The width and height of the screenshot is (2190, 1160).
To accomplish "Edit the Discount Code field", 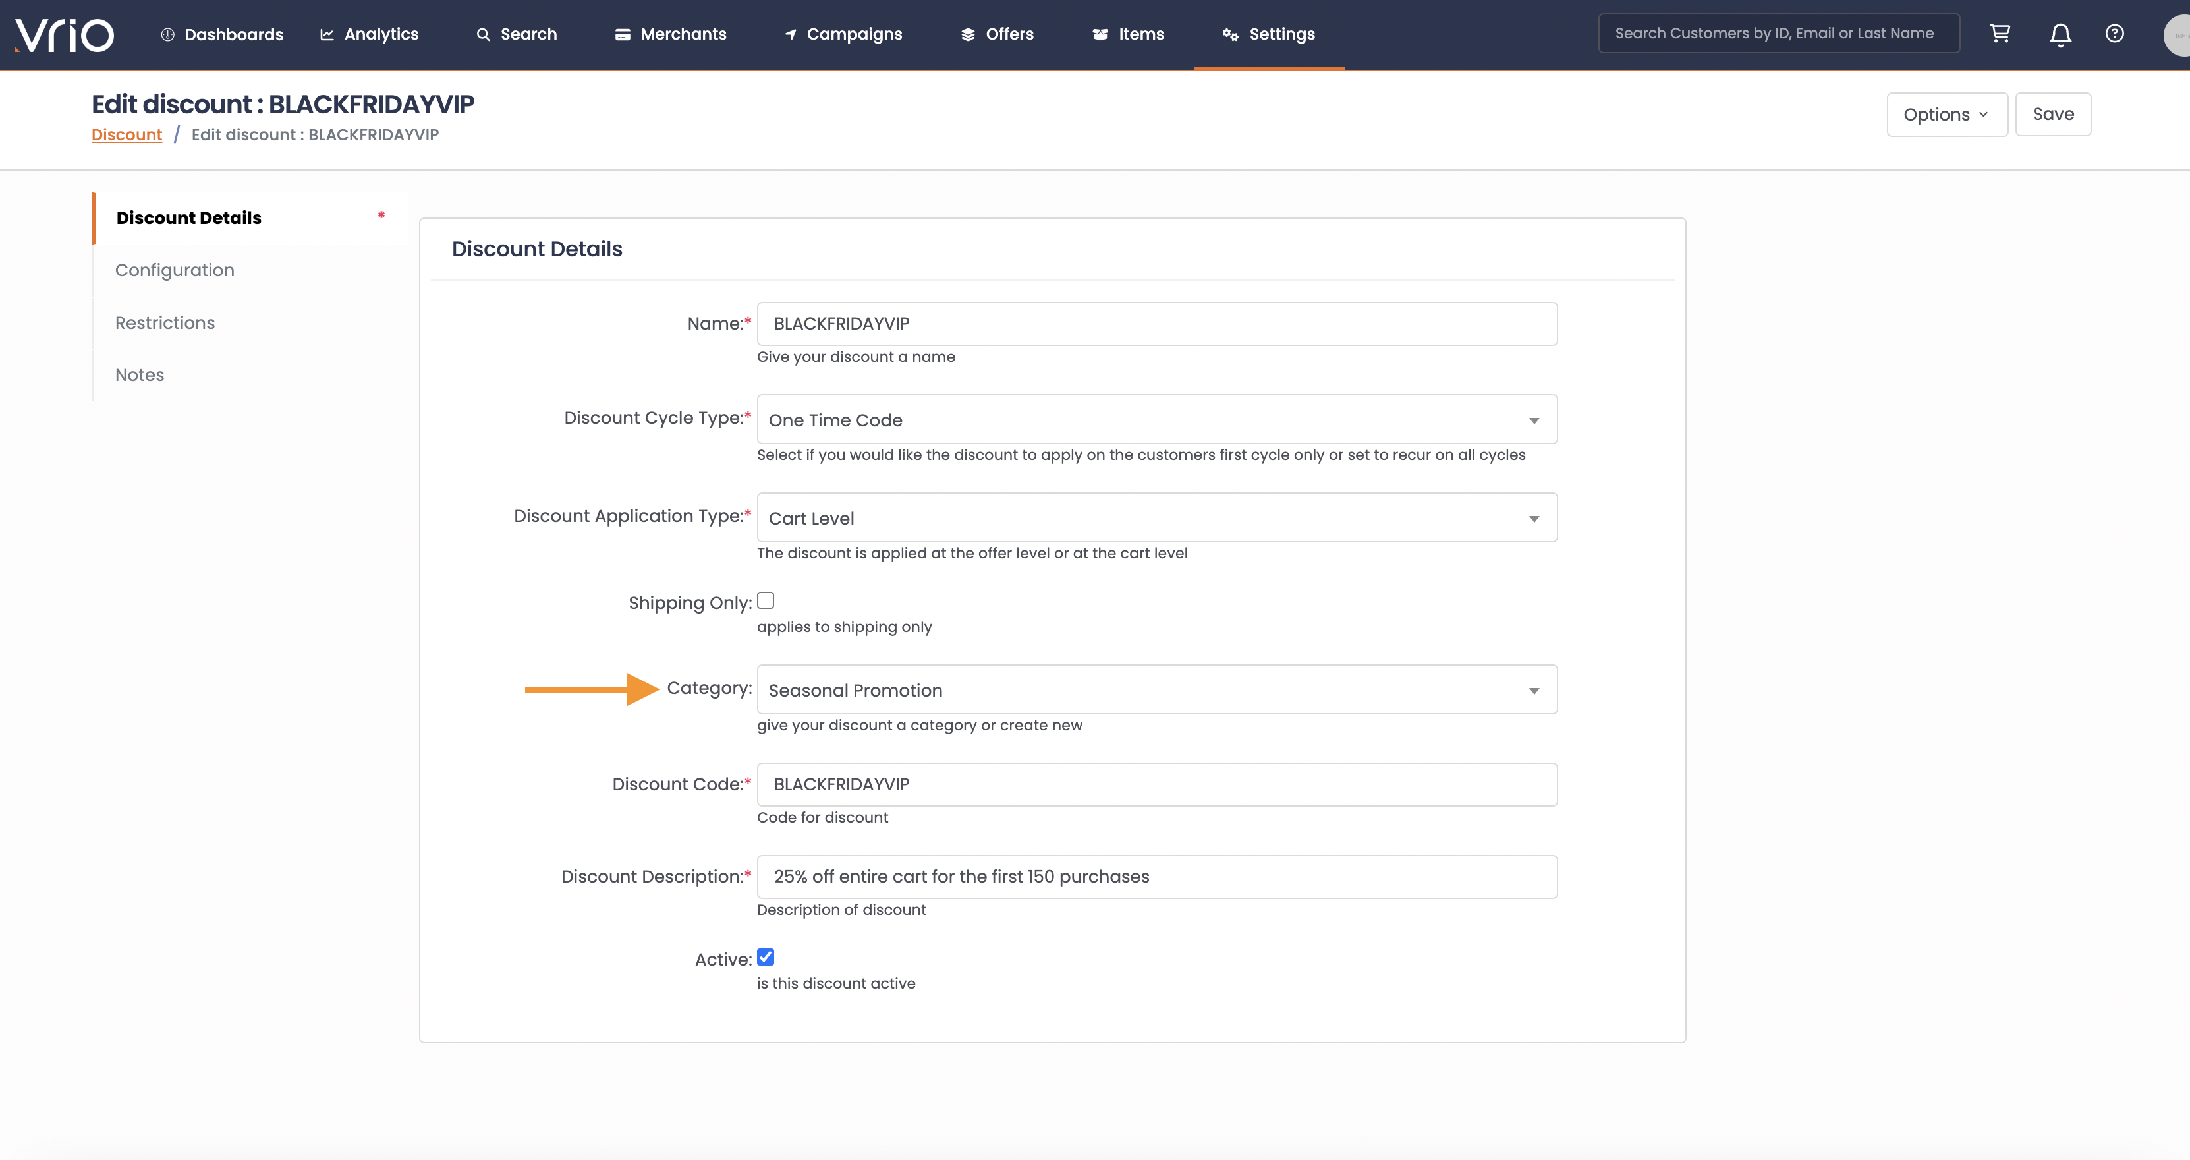I will [1156, 784].
